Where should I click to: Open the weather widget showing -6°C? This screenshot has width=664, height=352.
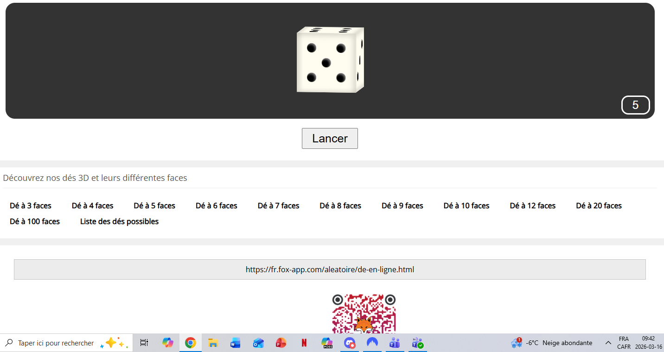[x=551, y=343]
